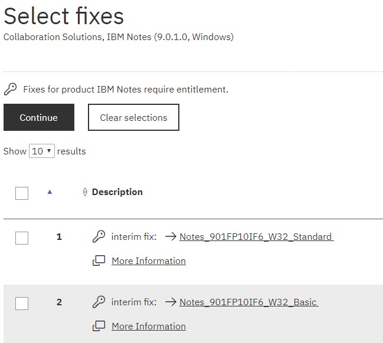Click the Continue button
Image resolution: width=383 pixels, height=343 pixels.
click(x=39, y=117)
